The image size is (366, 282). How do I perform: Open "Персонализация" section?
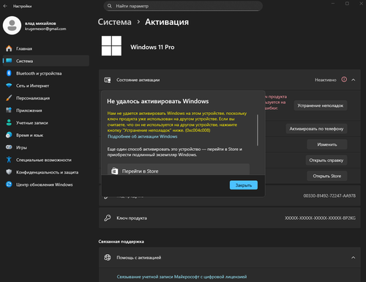46,98
